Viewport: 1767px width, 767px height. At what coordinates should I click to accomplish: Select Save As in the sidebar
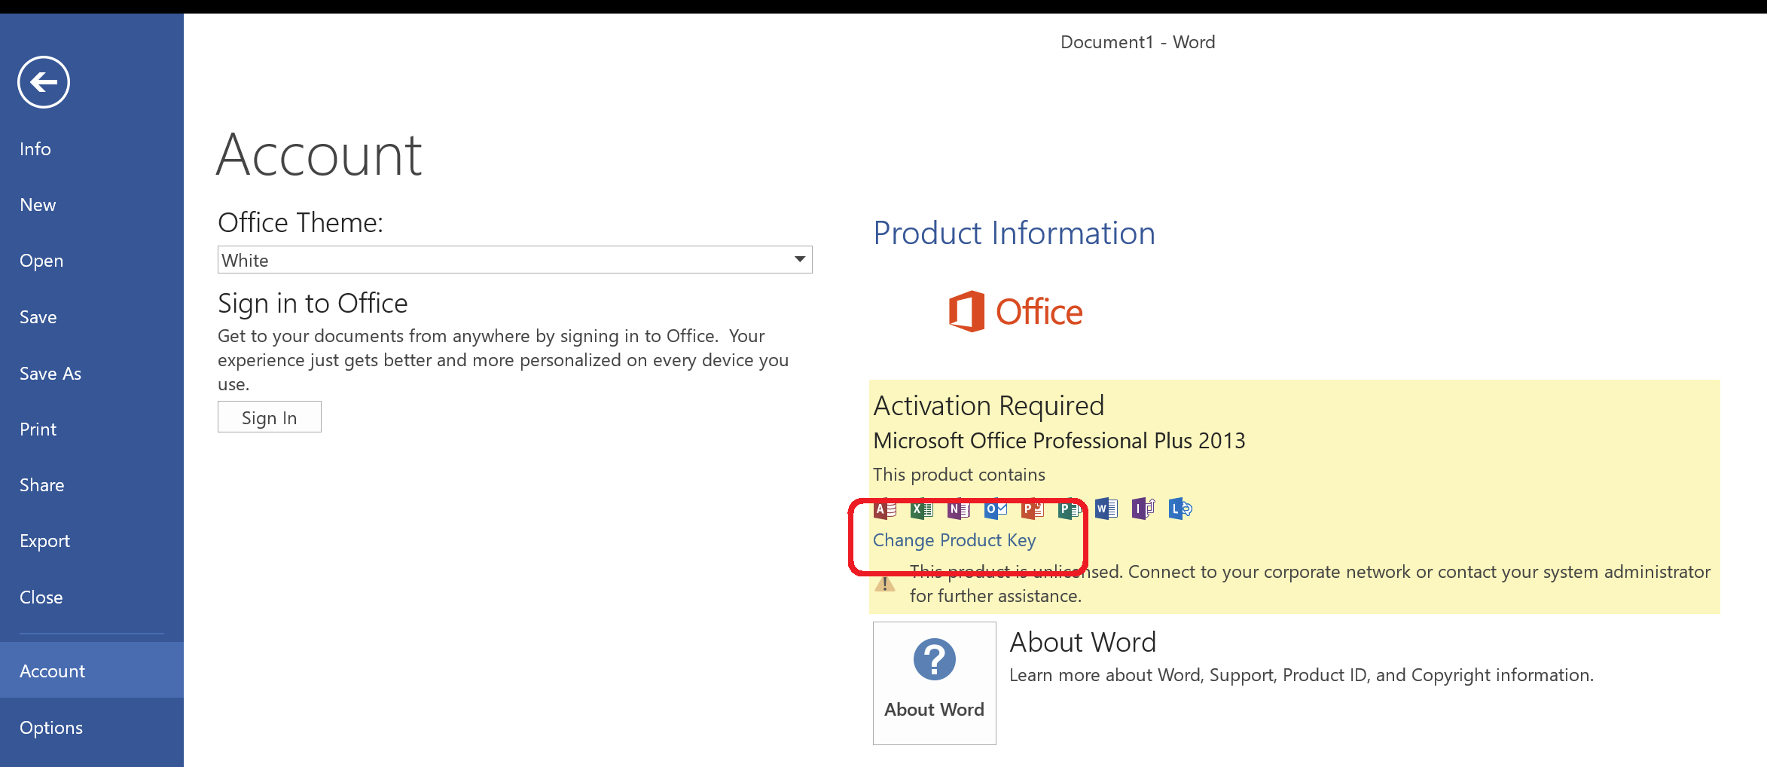(50, 374)
